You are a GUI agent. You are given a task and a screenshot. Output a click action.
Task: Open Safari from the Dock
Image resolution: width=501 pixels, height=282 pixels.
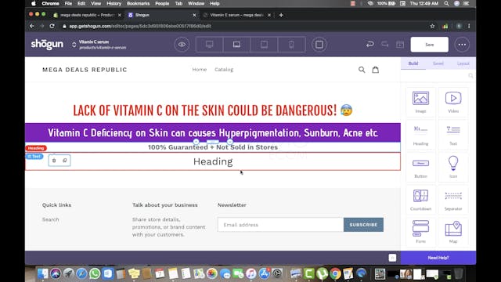click(x=81, y=273)
